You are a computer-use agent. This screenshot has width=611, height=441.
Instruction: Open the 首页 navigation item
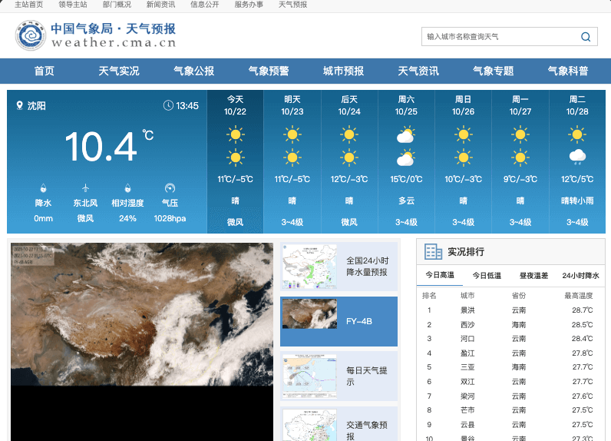44,71
